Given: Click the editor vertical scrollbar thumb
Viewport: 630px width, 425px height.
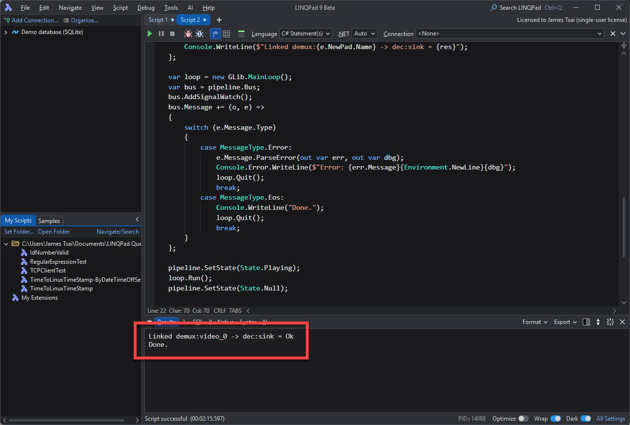Looking at the screenshot, I should 624,227.
